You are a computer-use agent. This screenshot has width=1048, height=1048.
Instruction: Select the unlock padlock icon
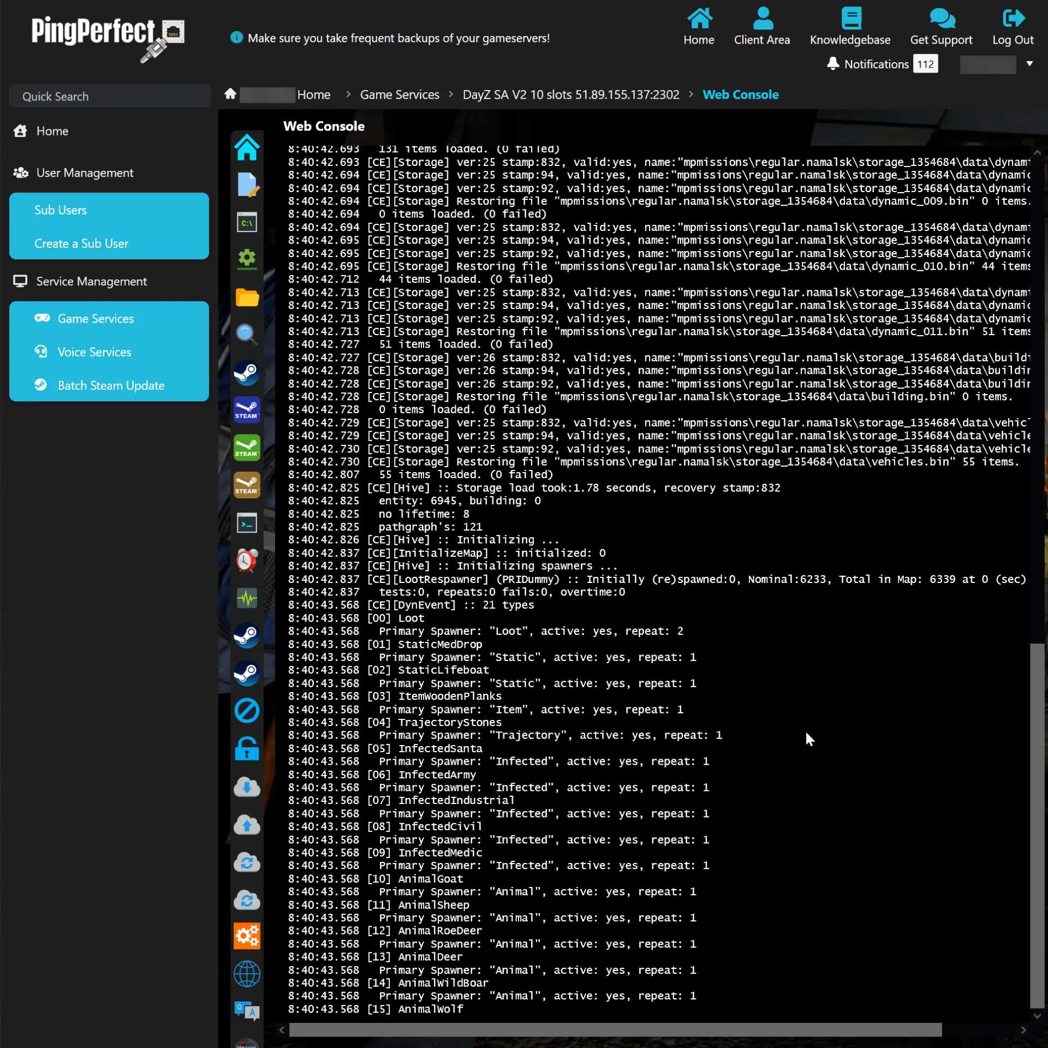247,748
